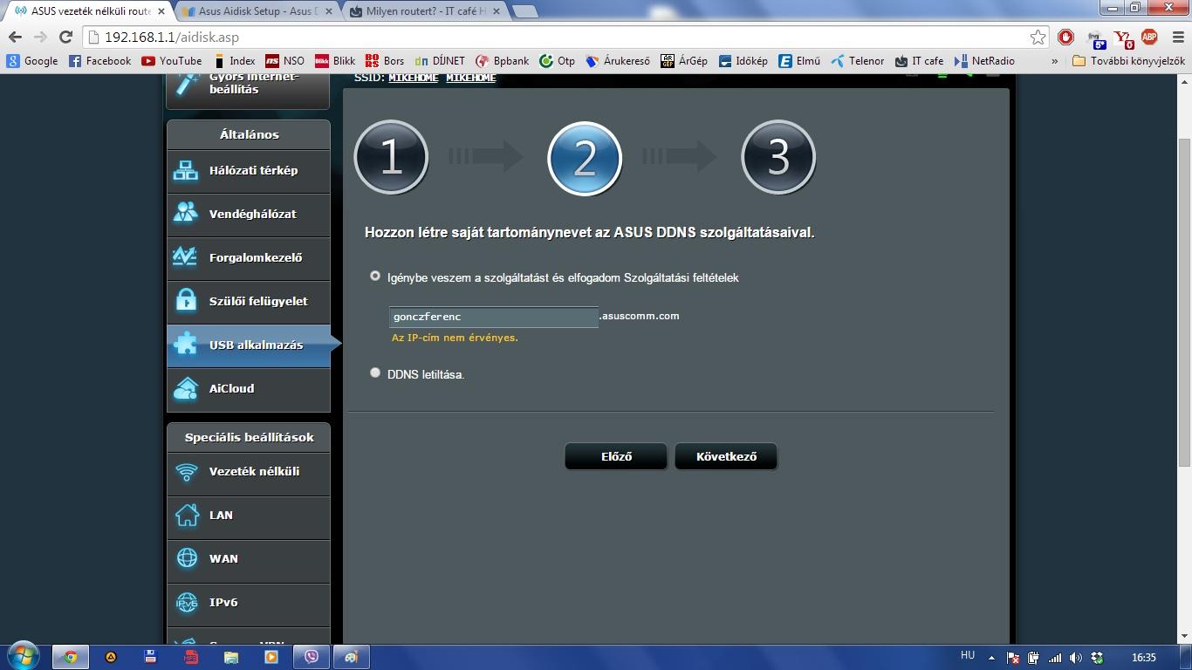The width and height of the screenshot is (1192, 670).
Task: Open Bpbank bookmark
Action: pos(502,61)
